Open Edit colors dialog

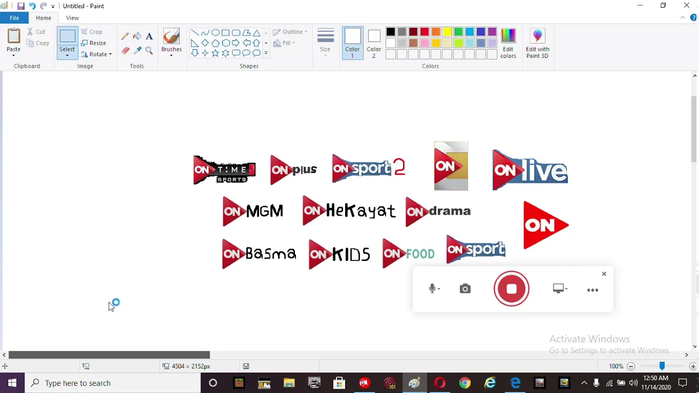pos(508,43)
